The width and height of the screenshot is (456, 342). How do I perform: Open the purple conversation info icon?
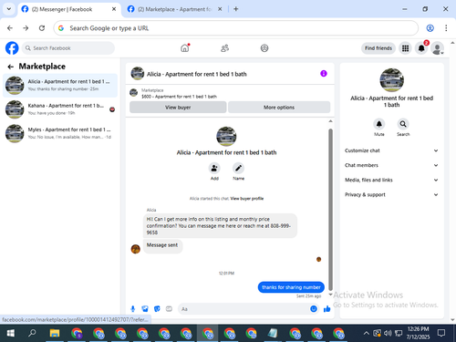point(324,74)
